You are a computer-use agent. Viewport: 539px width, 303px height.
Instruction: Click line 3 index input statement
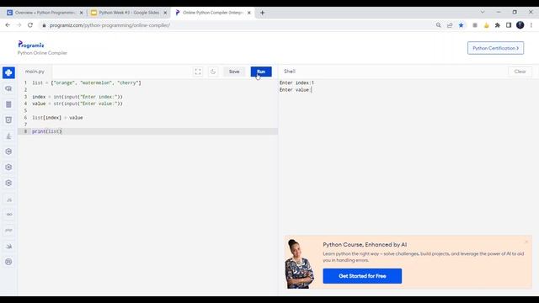(77, 97)
